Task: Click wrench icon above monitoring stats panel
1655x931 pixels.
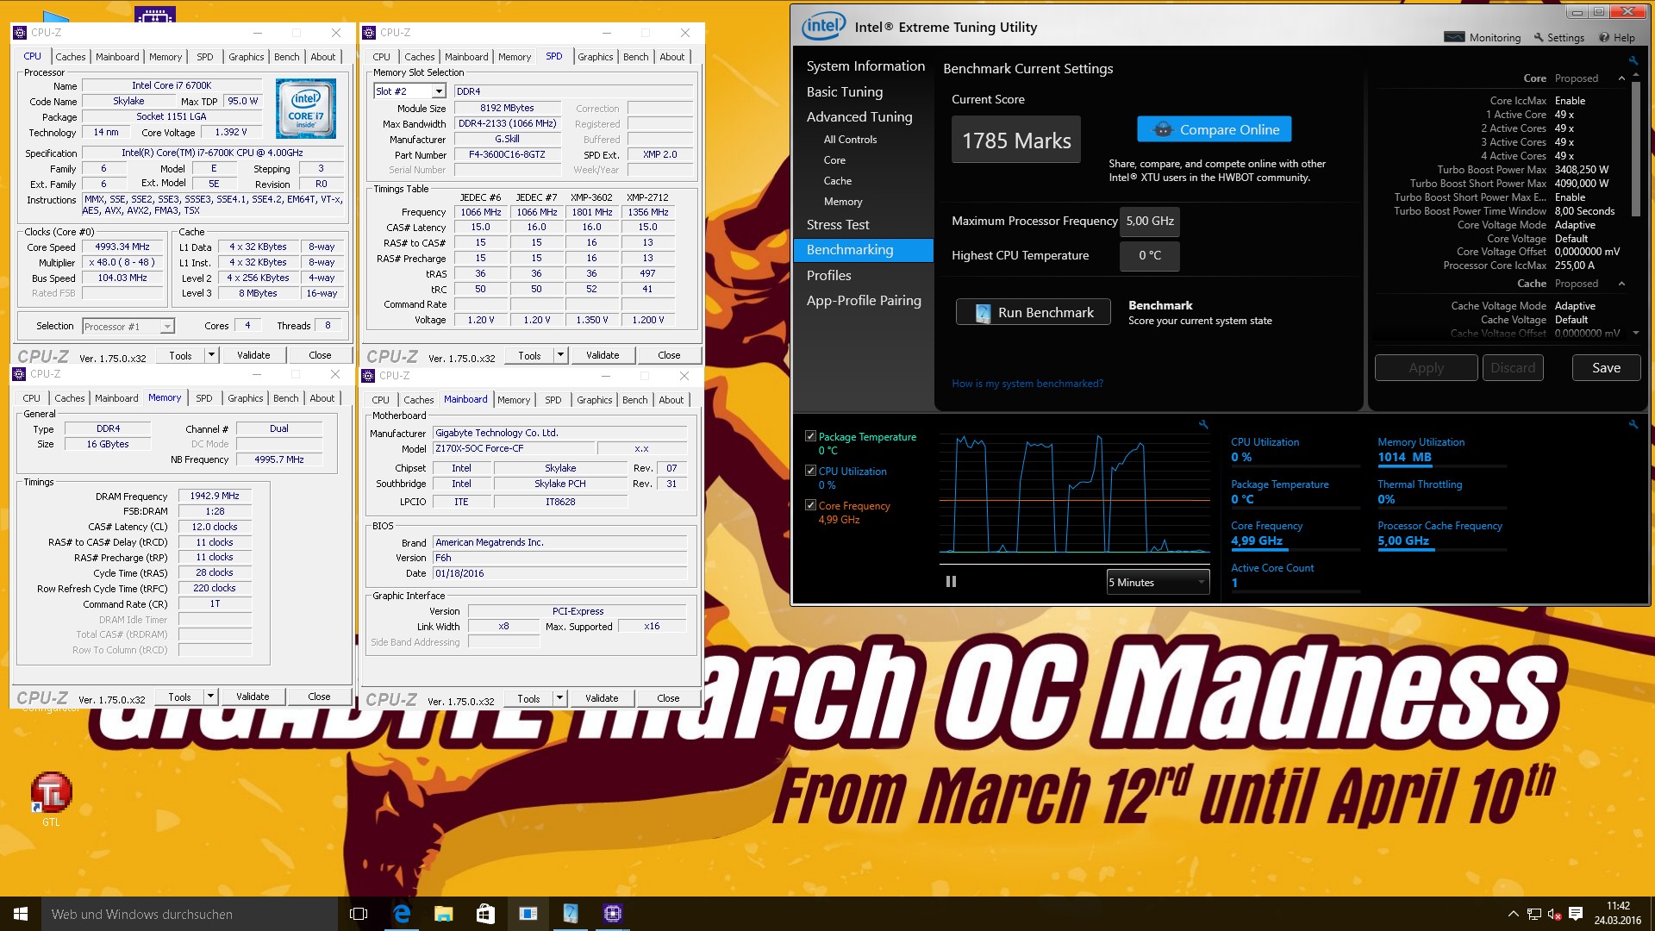Action: point(1633,424)
